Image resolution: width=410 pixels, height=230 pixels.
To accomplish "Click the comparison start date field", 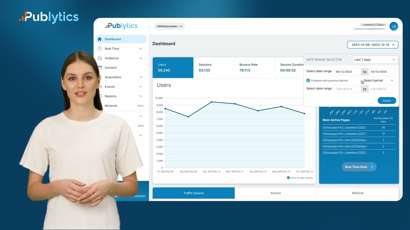I will tap(347, 89).
